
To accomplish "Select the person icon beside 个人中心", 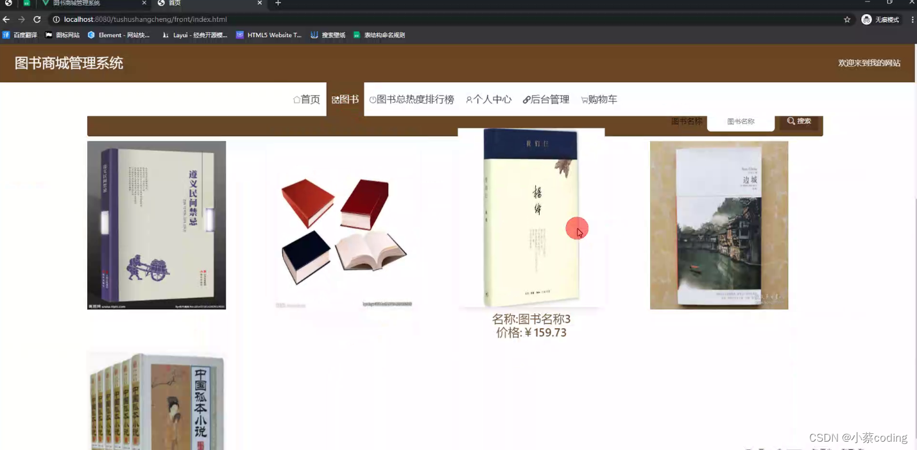I will pyautogui.click(x=469, y=100).
